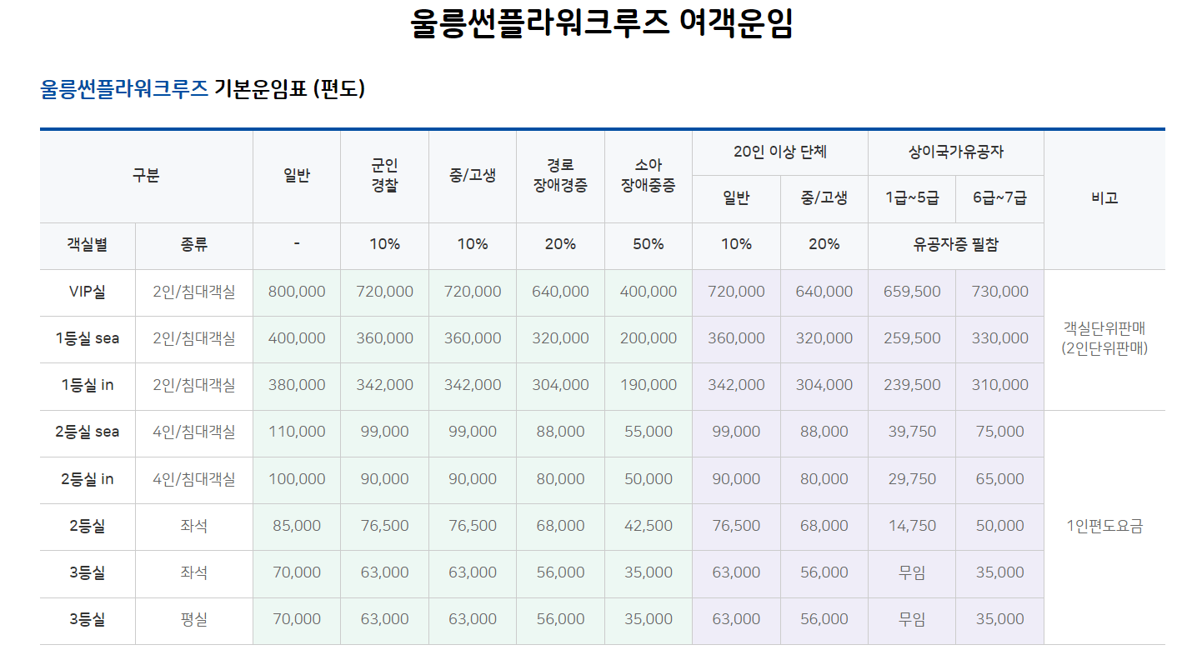Screen dimensions: 1187x650
Task: Select the 50% discount cell
Action: click(x=649, y=245)
